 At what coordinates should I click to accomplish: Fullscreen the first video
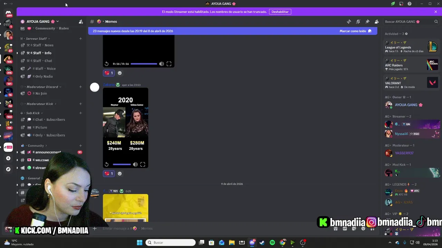(x=169, y=64)
